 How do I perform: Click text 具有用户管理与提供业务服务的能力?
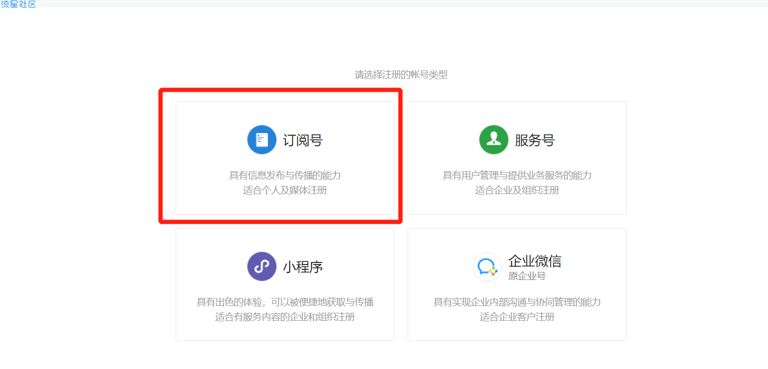click(517, 175)
